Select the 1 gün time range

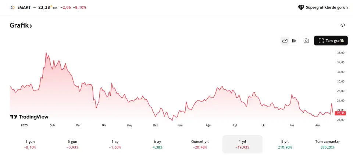[31, 144]
